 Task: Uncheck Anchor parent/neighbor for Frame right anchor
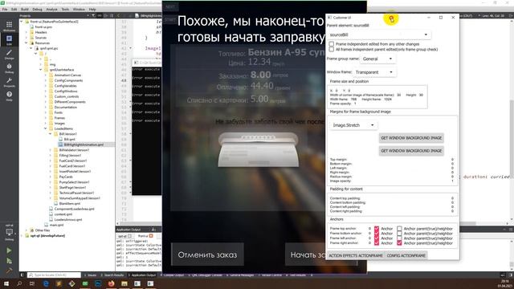pos(399,243)
